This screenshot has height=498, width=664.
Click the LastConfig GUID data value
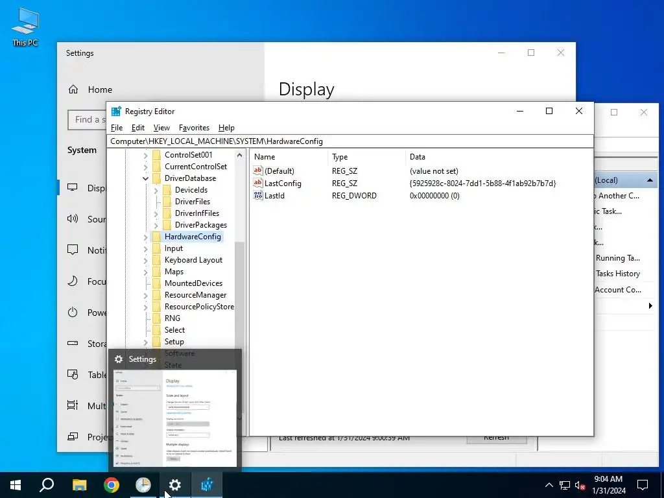pos(482,184)
